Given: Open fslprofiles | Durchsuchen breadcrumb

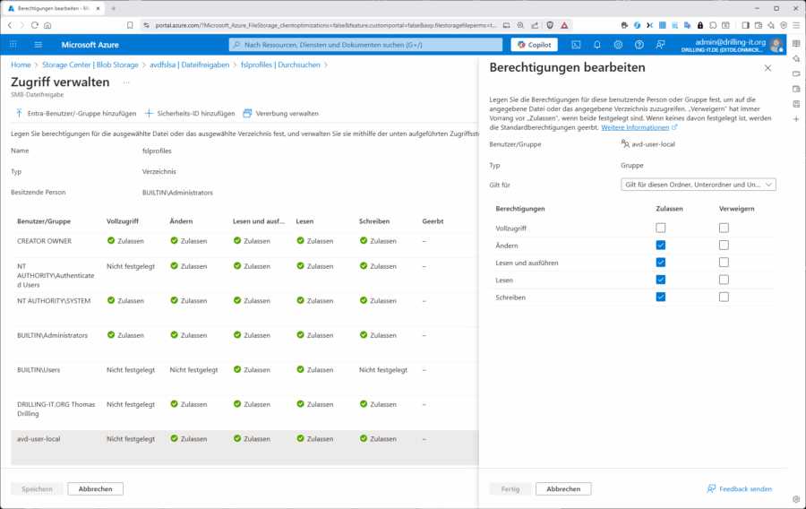Looking at the screenshot, I should [280, 65].
